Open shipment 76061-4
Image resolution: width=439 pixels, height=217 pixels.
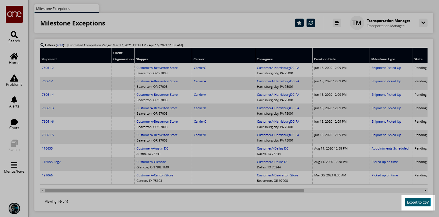point(48,95)
